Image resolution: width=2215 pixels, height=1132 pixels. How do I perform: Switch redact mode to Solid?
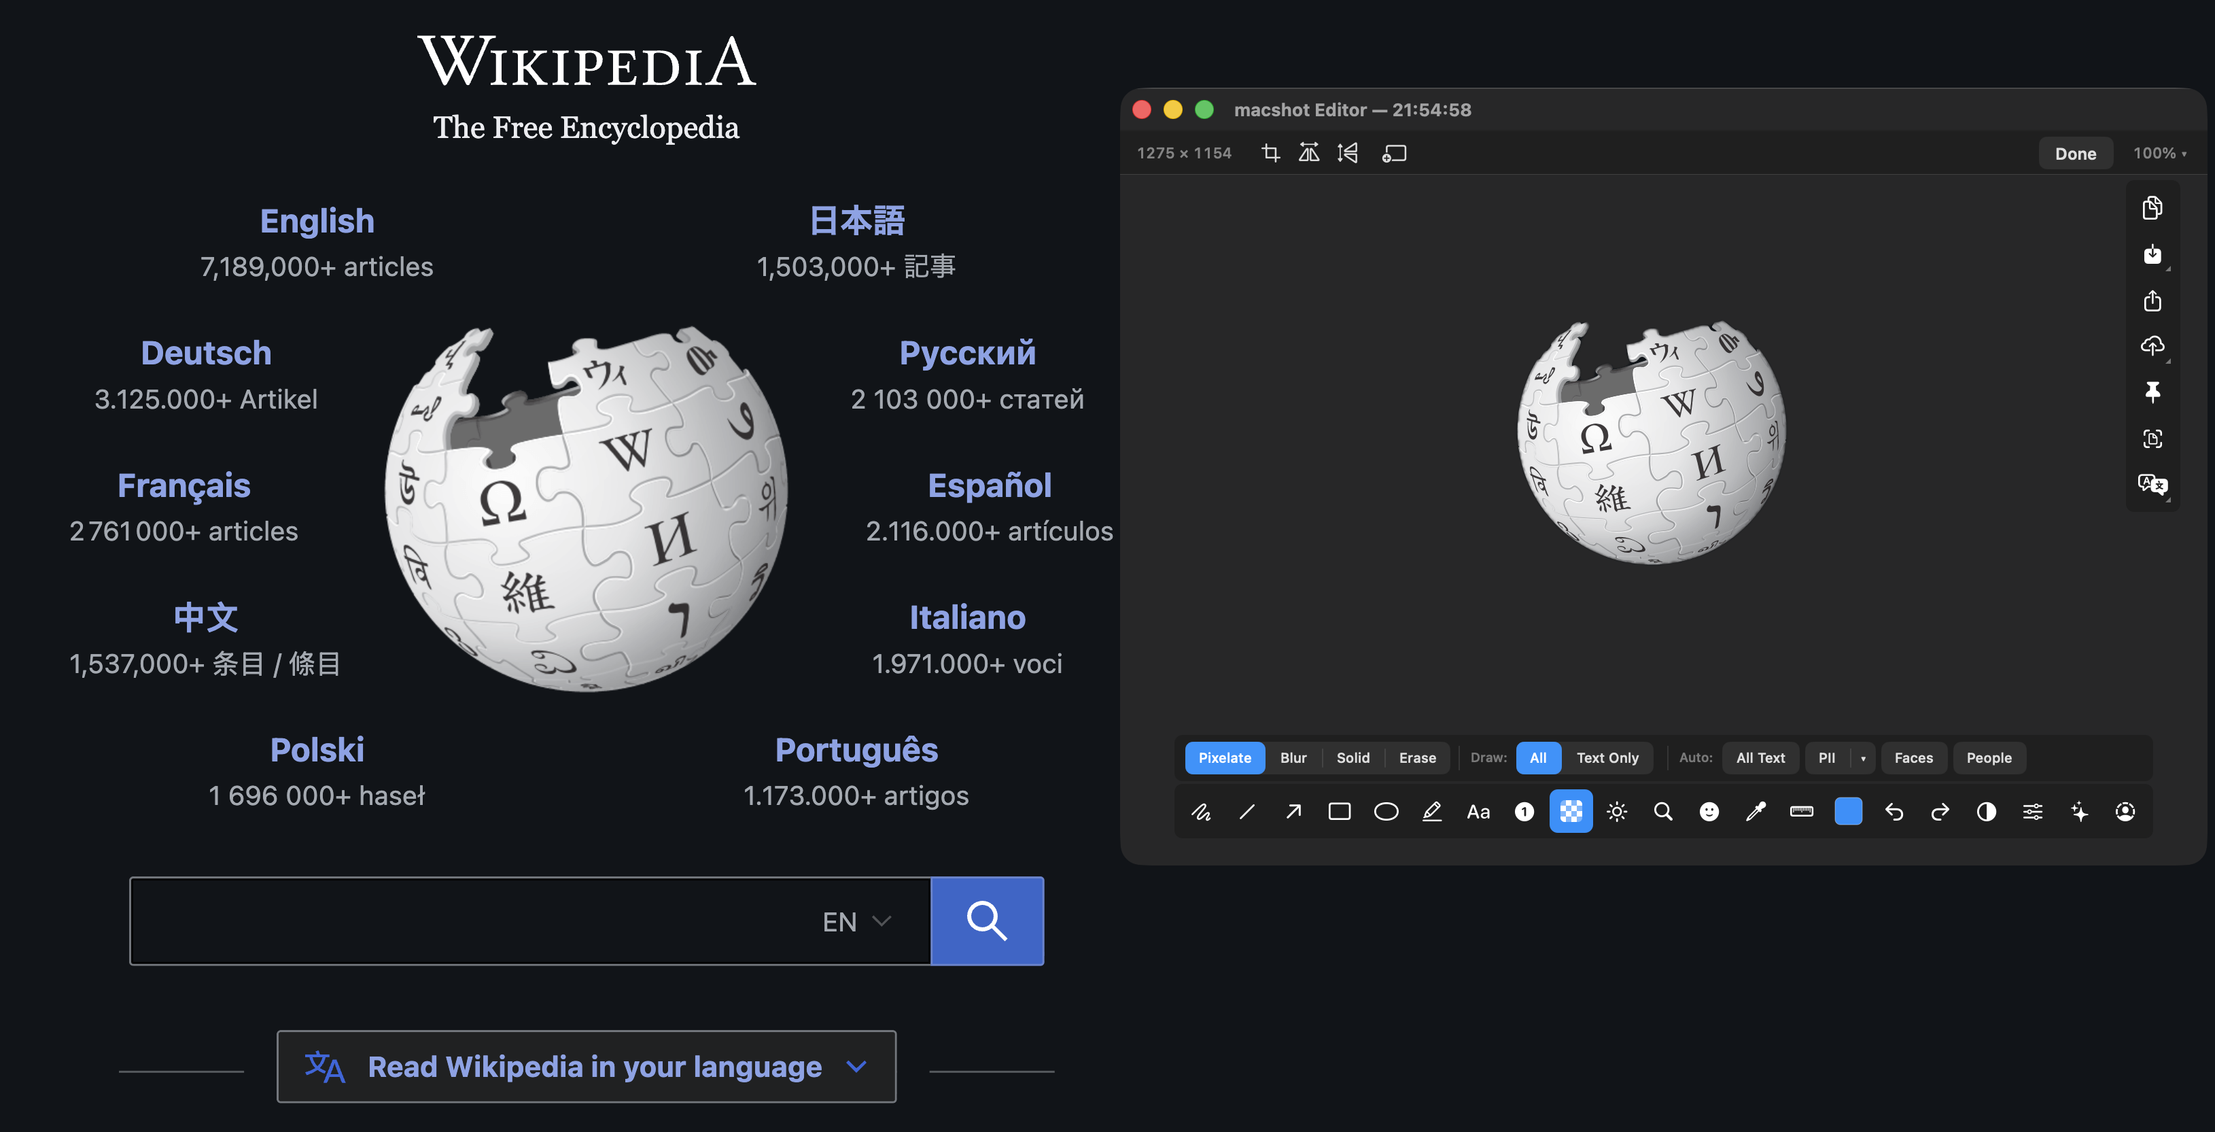click(1353, 758)
